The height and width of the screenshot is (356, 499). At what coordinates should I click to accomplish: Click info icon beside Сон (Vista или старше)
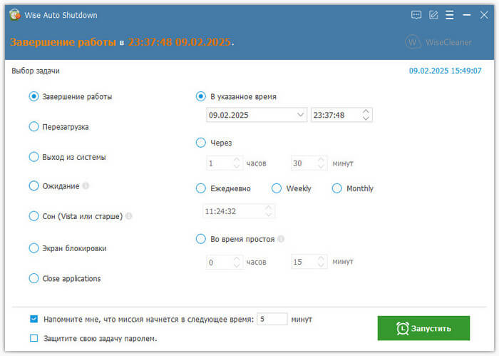pos(129,216)
